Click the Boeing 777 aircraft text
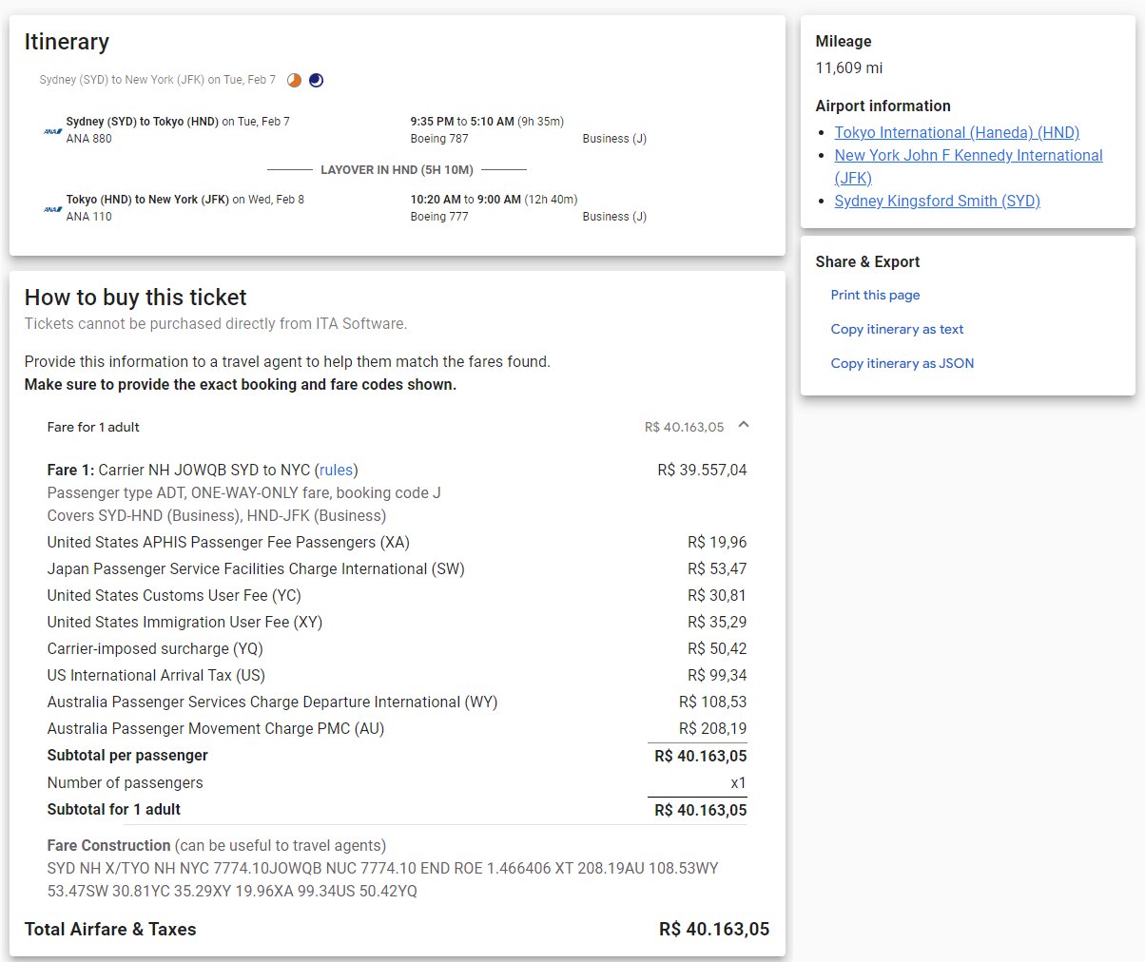 (x=439, y=217)
